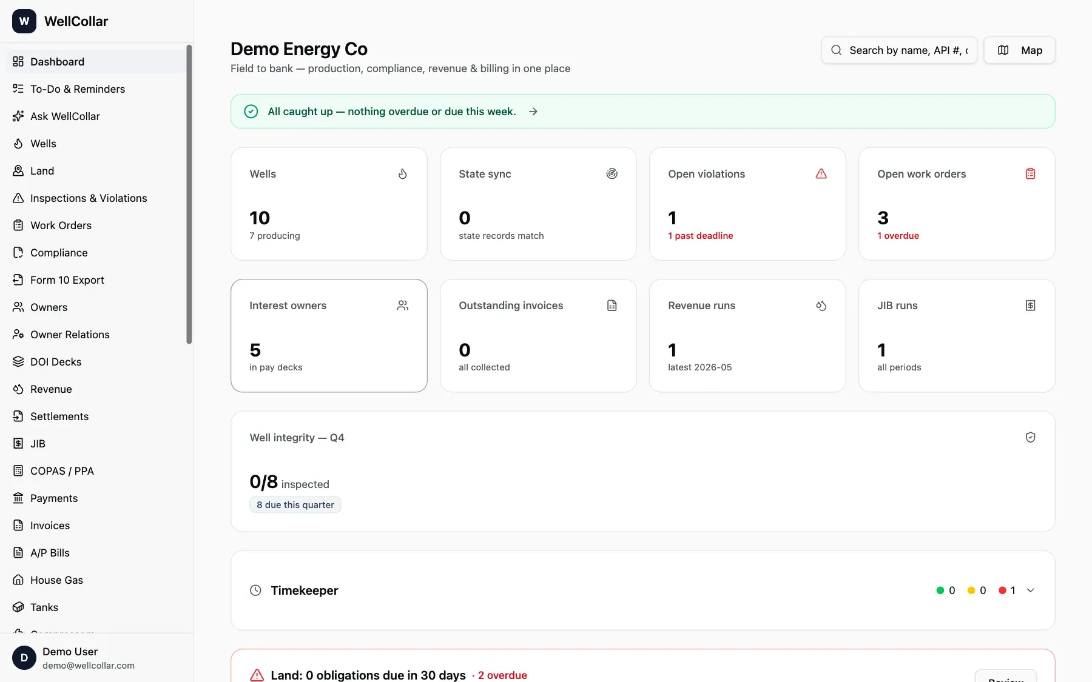Click the Land sidebar icon
This screenshot has width=1092, height=682.
coord(18,171)
